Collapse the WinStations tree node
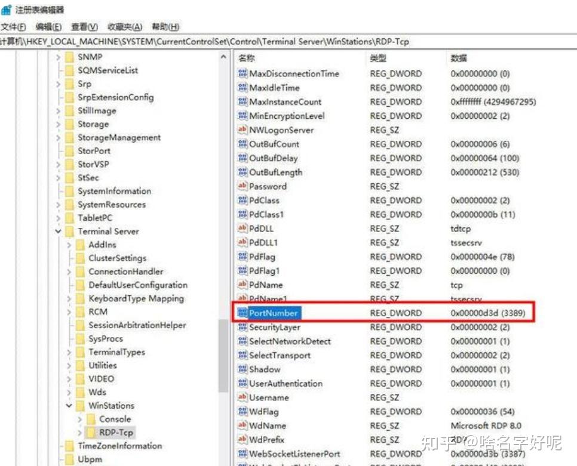The width and height of the screenshot is (577, 466). coord(68,405)
